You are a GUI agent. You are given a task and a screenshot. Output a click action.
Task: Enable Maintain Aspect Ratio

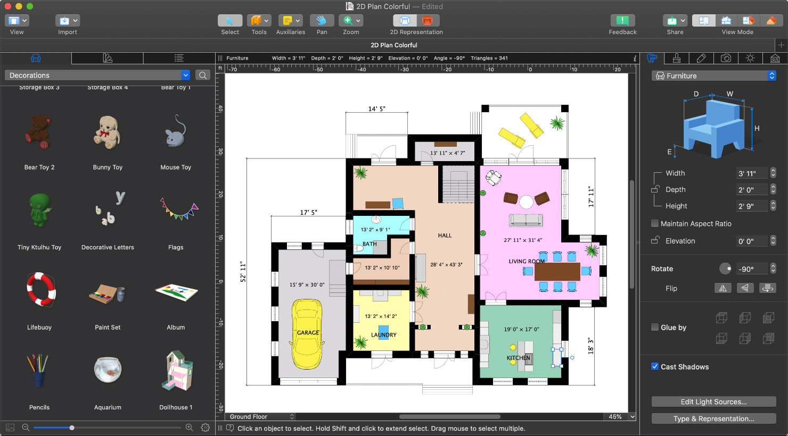pyautogui.click(x=654, y=223)
